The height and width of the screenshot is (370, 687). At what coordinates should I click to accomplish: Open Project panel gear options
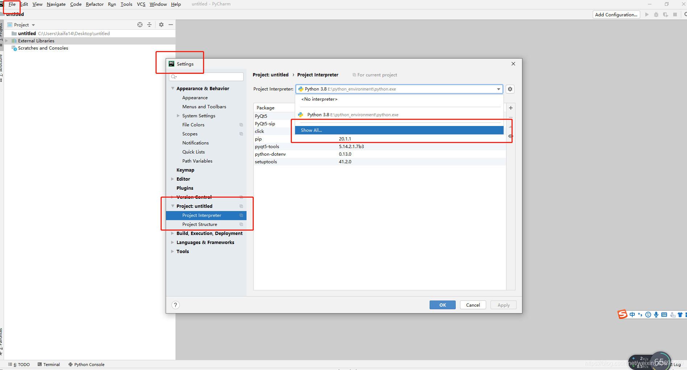(161, 25)
